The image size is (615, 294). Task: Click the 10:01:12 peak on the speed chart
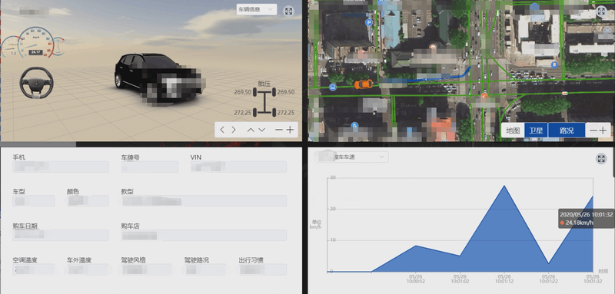504,186
